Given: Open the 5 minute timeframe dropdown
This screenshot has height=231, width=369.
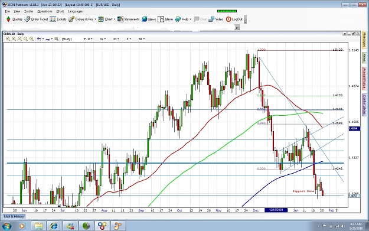Looking at the screenshot, I should (x=129, y=39).
